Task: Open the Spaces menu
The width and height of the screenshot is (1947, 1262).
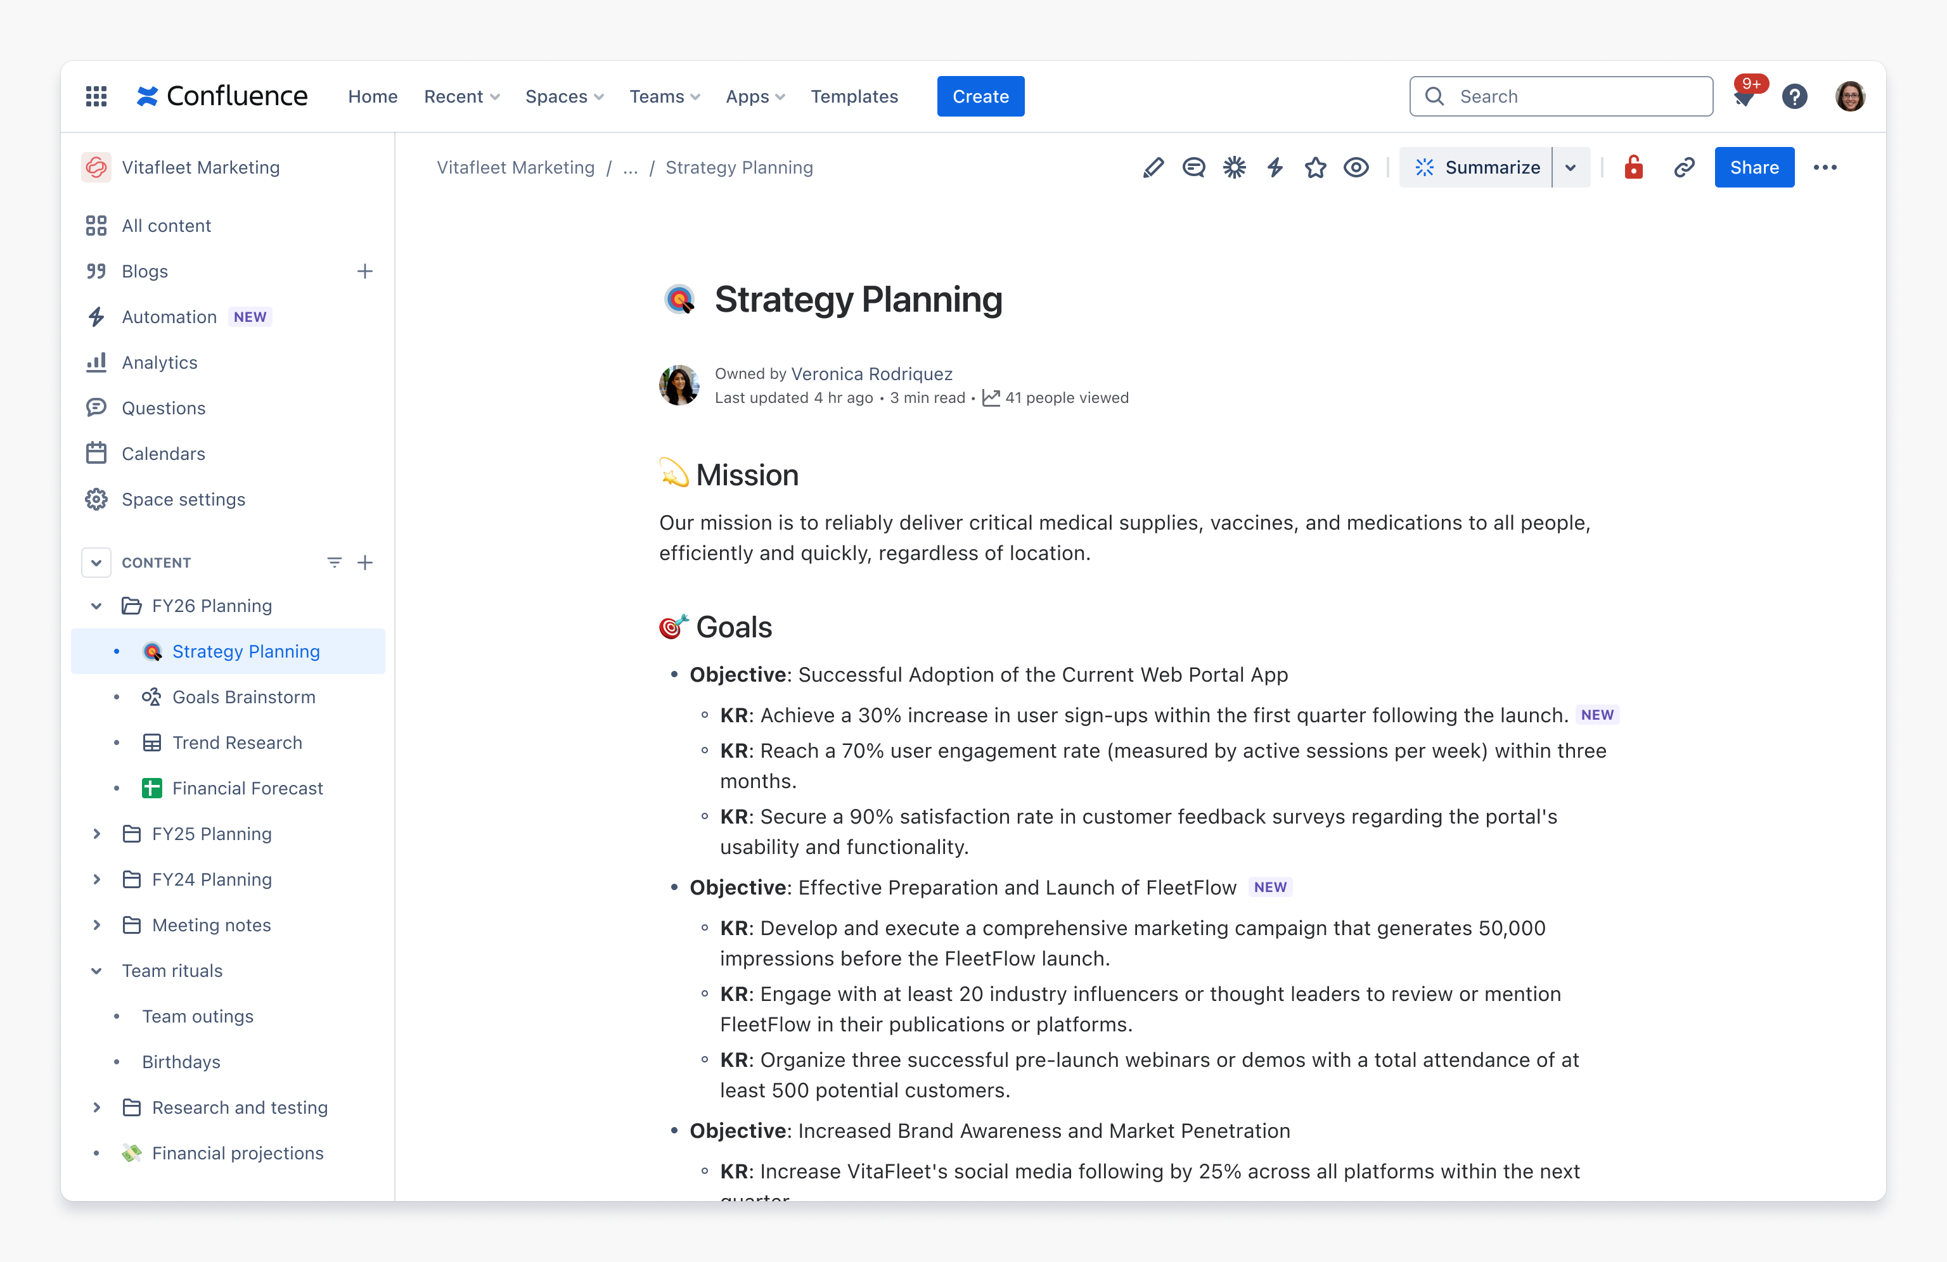Action: click(x=565, y=96)
